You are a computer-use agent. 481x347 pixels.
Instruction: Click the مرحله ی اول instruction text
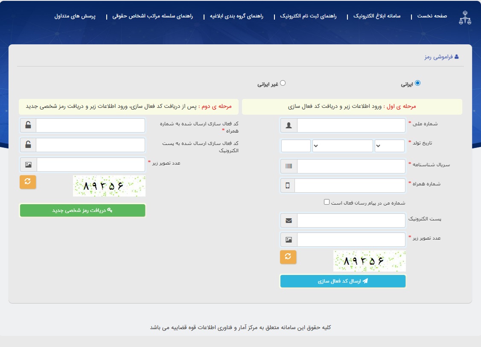click(352, 106)
